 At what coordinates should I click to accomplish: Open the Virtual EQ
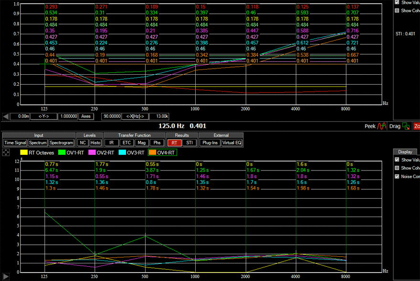tap(231, 143)
